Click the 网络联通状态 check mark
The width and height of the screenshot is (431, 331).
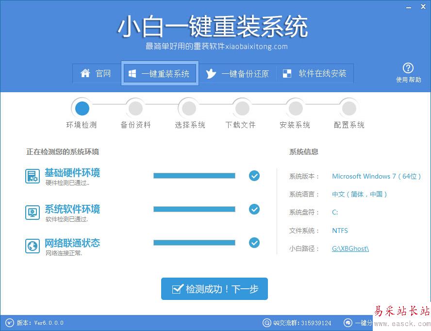[254, 243]
